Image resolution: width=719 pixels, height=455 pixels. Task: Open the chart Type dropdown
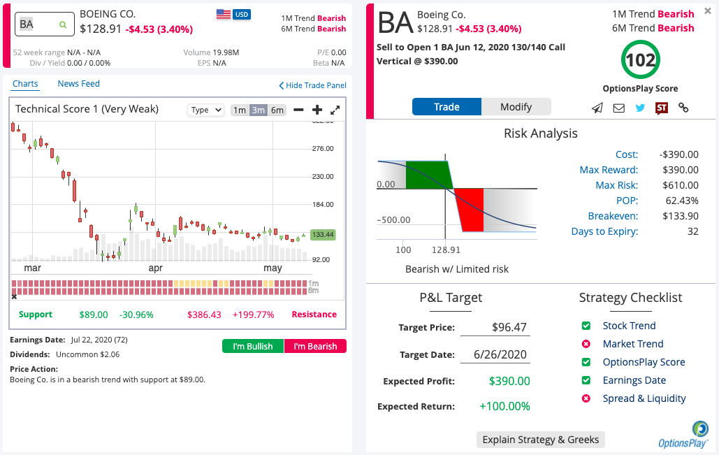[x=205, y=110]
